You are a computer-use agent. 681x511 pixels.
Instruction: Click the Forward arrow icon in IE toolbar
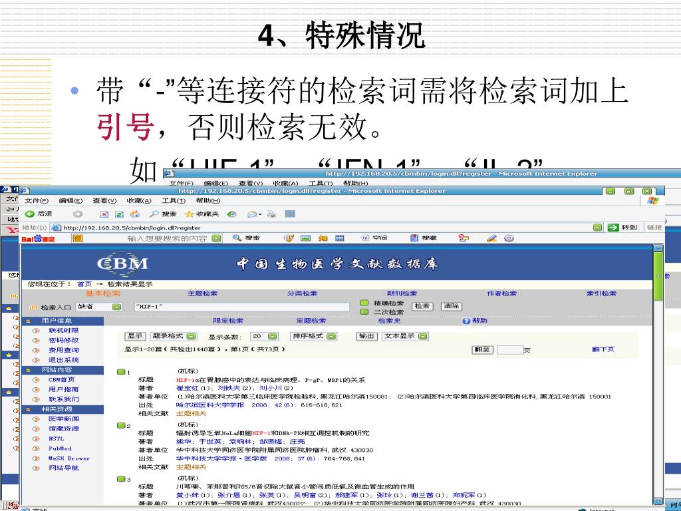click(x=77, y=214)
